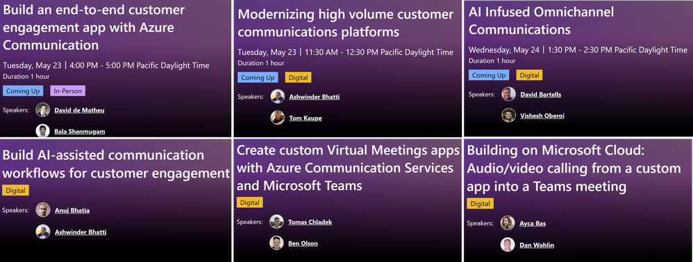
Task: Open the Modernizing high volume customer communications session
Action: [x=346, y=23]
